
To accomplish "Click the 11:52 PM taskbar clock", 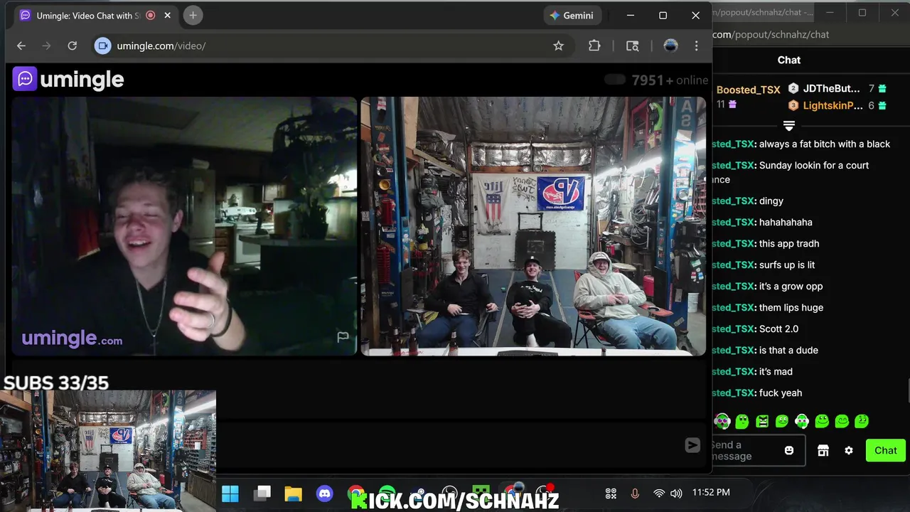I will click(x=711, y=492).
